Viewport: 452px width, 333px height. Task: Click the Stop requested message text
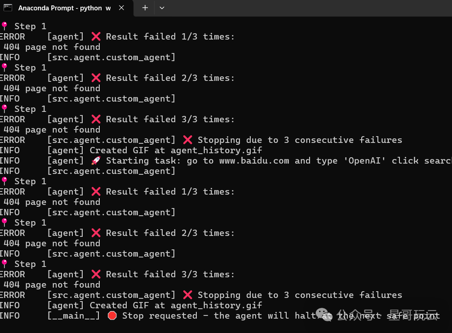pos(281,316)
